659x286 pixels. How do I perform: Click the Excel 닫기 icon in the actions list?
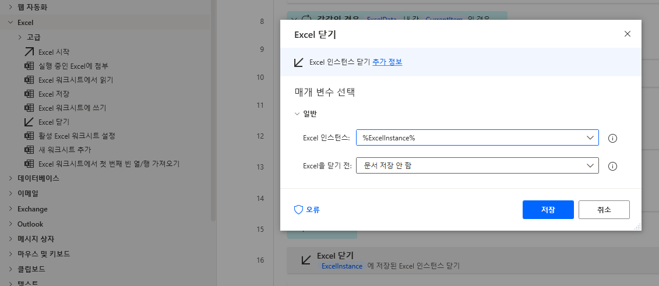(x=29, y=122)
